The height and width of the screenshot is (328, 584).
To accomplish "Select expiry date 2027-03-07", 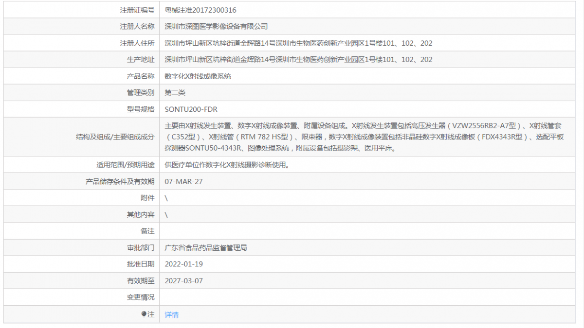I will click(183, 281).
